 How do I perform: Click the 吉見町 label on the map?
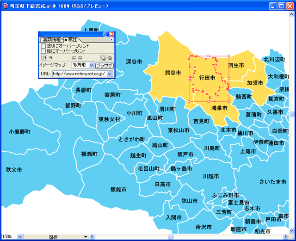pos(202,121)
